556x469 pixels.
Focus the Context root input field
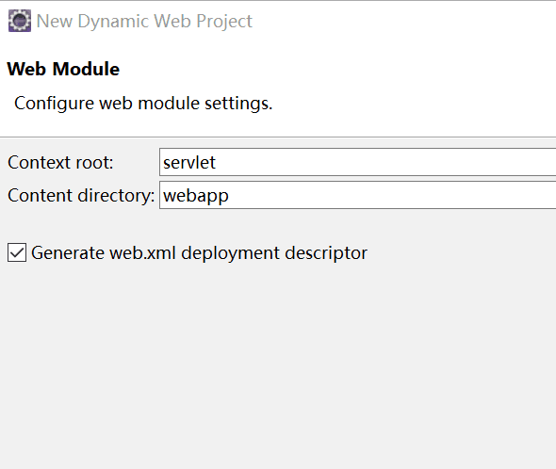357,162
